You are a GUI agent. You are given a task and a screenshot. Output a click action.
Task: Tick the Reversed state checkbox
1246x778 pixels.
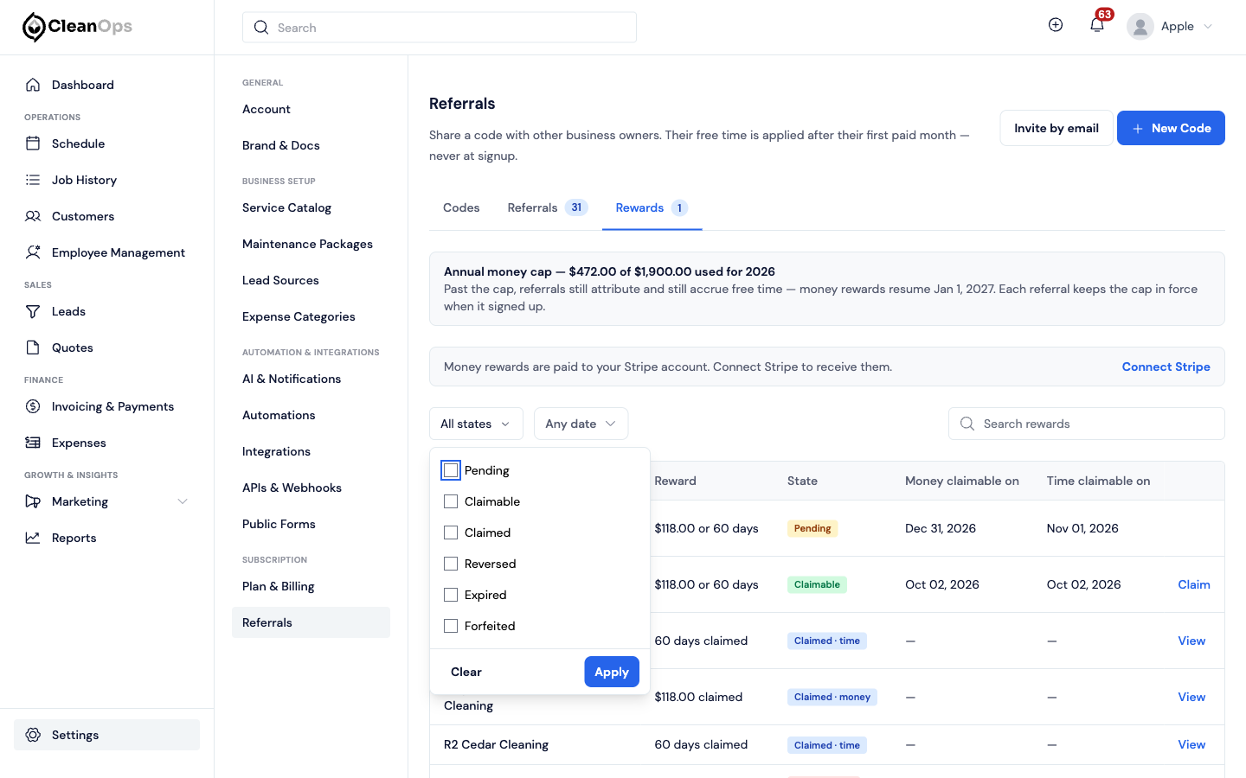451,564
